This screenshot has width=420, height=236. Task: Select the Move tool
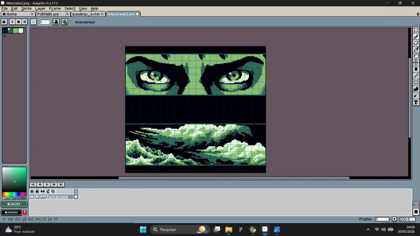[416, 62]
